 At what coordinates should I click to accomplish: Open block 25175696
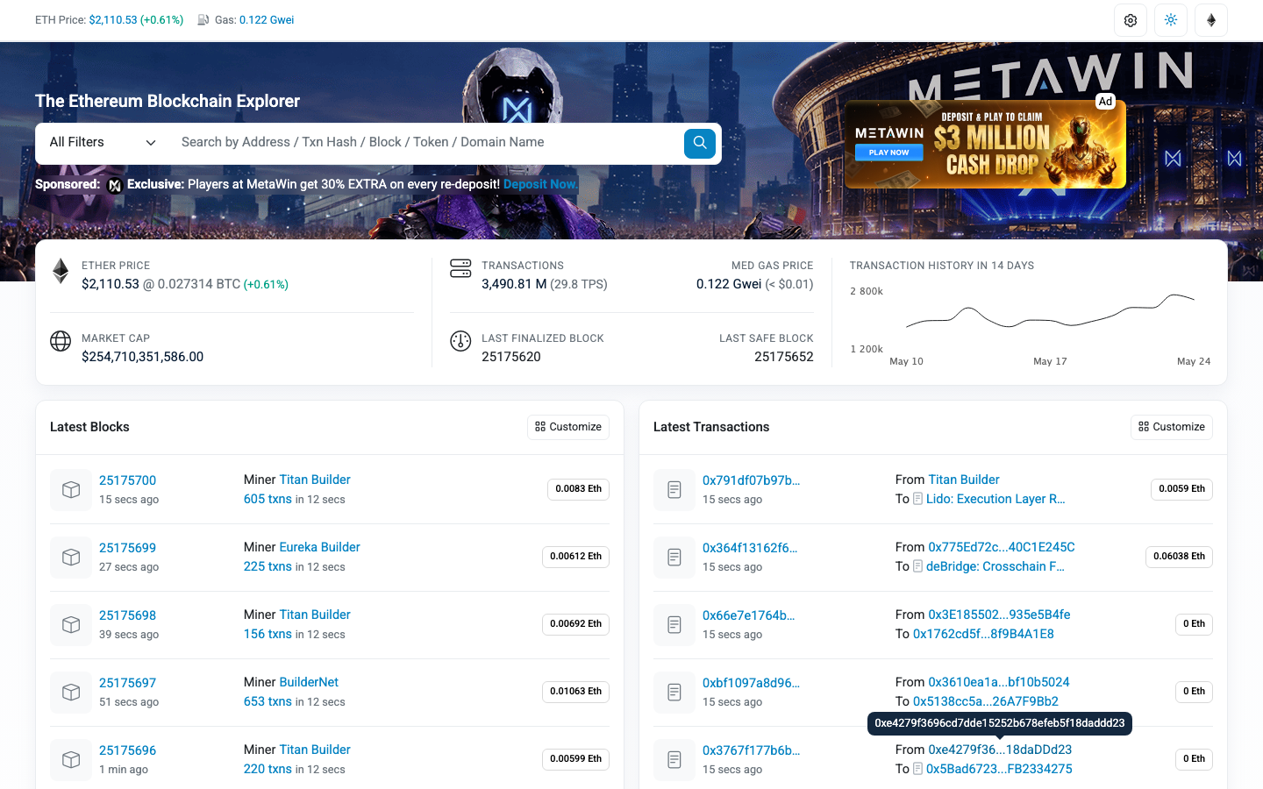[x=127, y=750]
